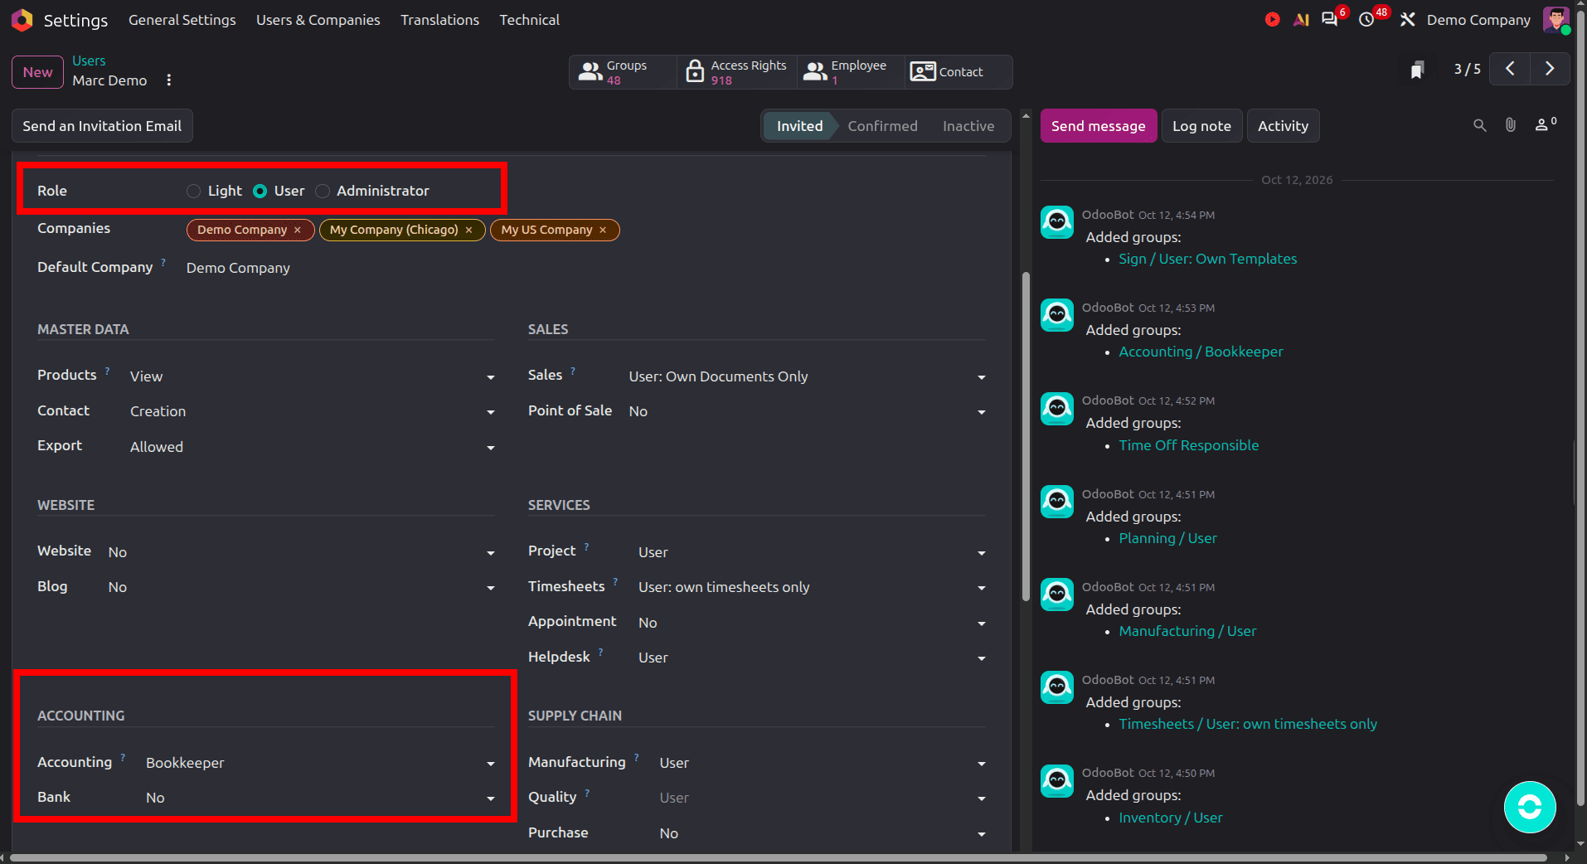Screen dimensions: 1587x864
Task: Open the General Settings menu
Action: tap(182, 20)
